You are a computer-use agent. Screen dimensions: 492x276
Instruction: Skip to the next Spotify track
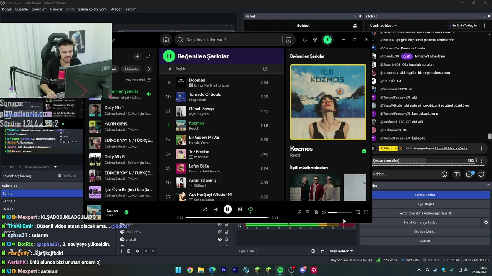pos(240,209)
